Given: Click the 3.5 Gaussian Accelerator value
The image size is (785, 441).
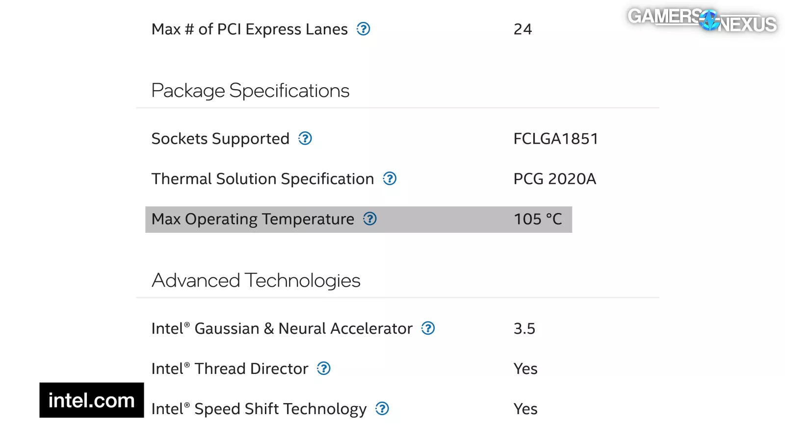Looking at the screenshot, I should (x=524, y=328).
